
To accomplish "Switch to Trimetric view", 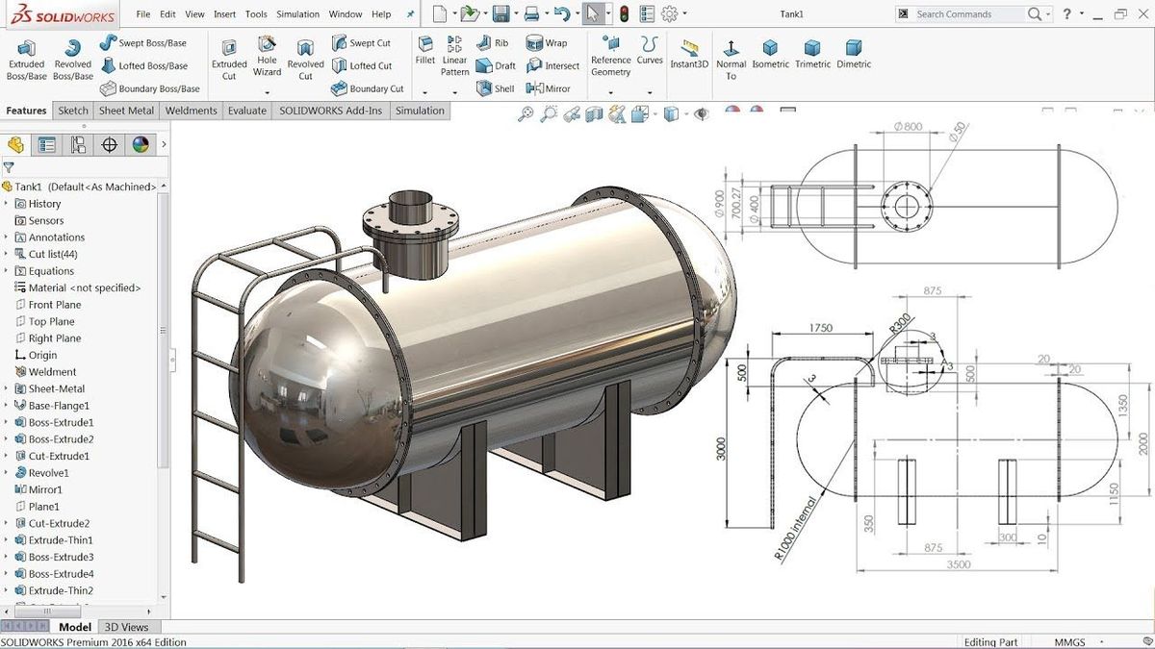I will 812,54.
